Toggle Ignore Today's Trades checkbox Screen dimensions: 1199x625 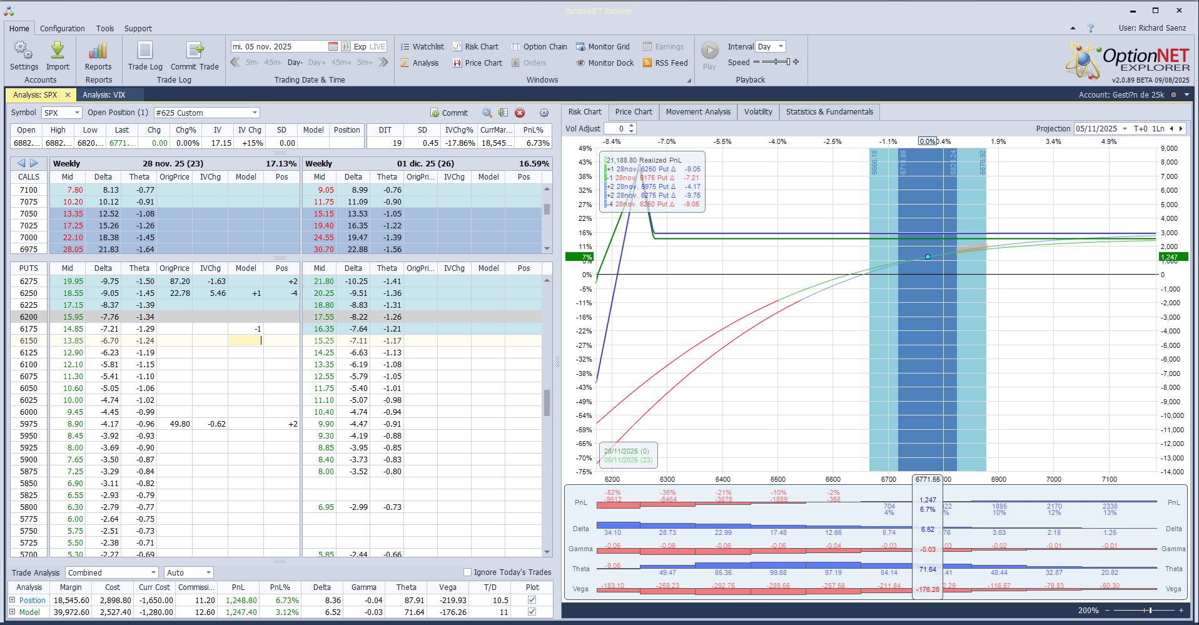pyautogui.click(x=467, y=572)
